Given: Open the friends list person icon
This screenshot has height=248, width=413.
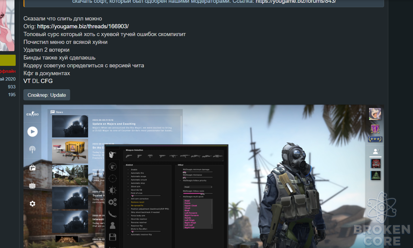Looking at the screenshot, I should [375, 152].
